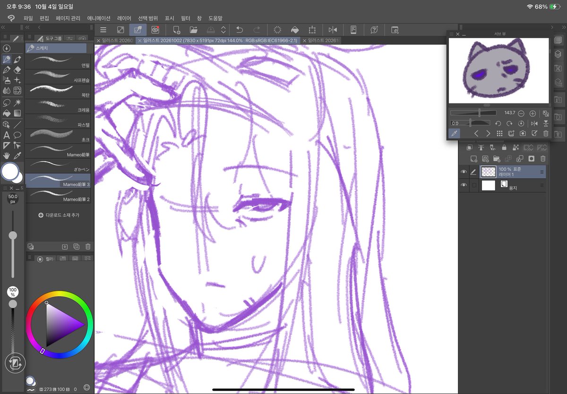
Task: Select the 연필 pencil sub tool
Action: pos(58,62)
